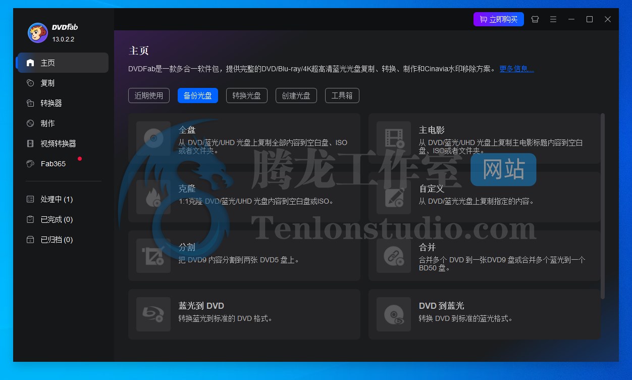Open the 蓝光到 DVD conversion mode
632x380 pixels.
244,314
